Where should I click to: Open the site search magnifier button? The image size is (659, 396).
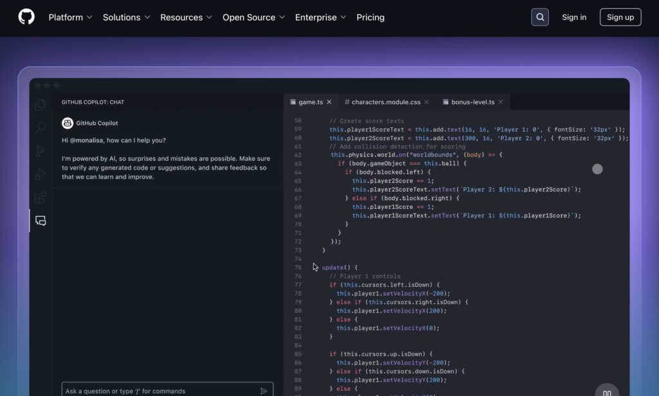540,17
